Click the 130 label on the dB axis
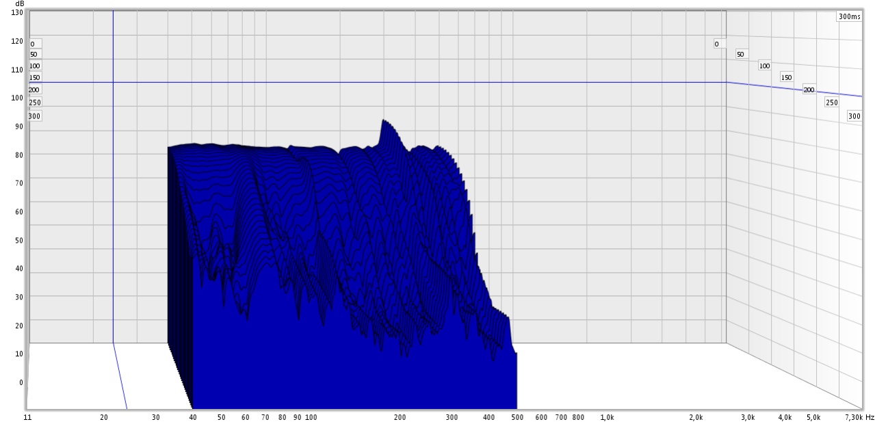 (x=16, y=12)
